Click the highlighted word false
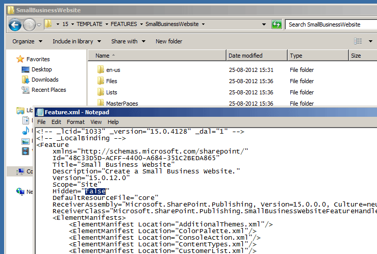Image resolution: width=377 pixels, height=254 pixels. tap(95, 191)
